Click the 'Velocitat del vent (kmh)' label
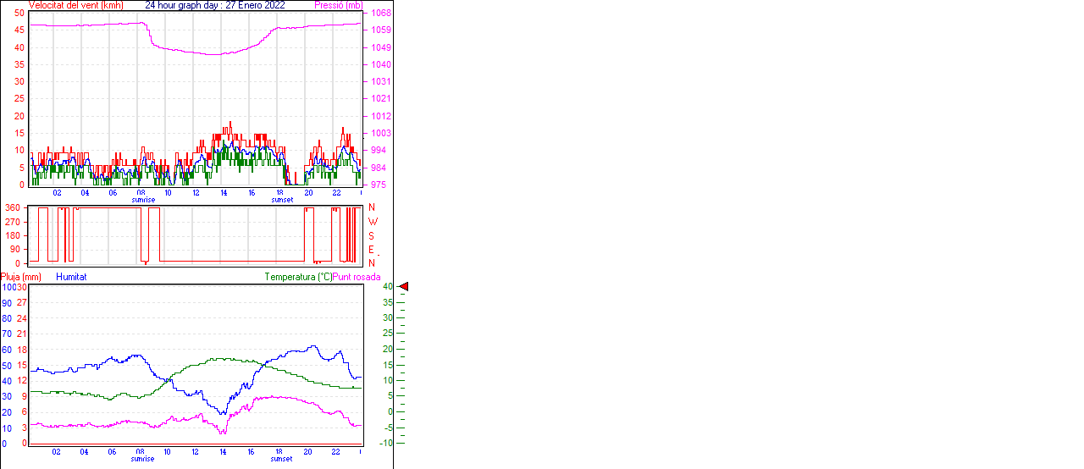The height and width of the screenshot is (469, 1084). (x=76, y=5)
